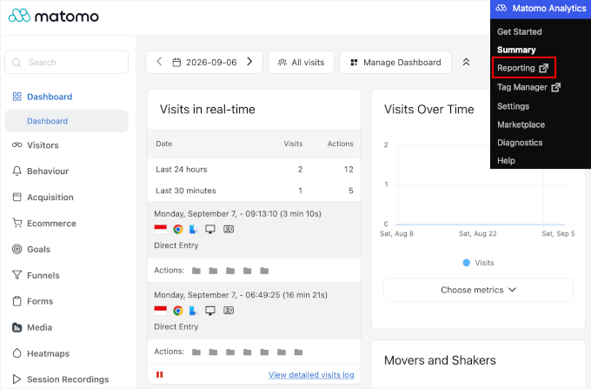Click the Dashboard grid icon in sidebar
This screenshot has width=591, height=389.
17,97
